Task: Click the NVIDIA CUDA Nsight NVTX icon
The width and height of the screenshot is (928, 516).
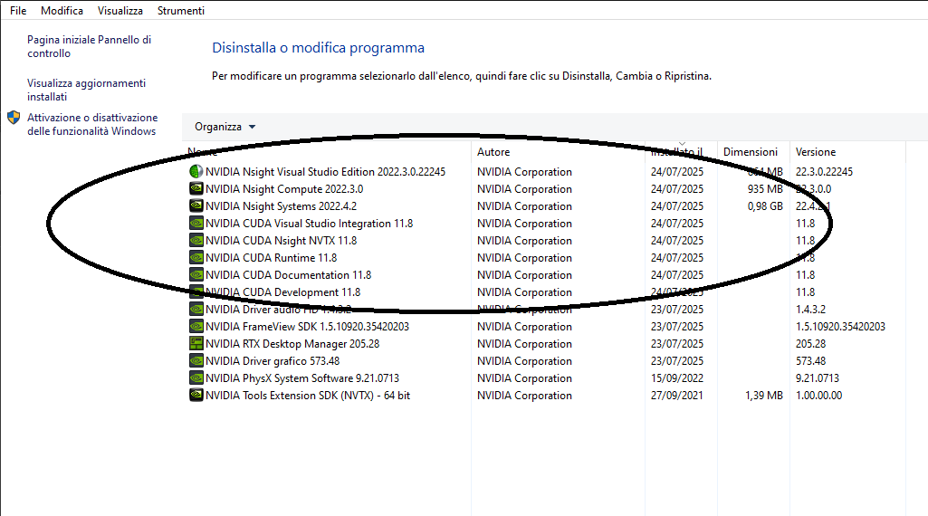Action: point(196,240)
